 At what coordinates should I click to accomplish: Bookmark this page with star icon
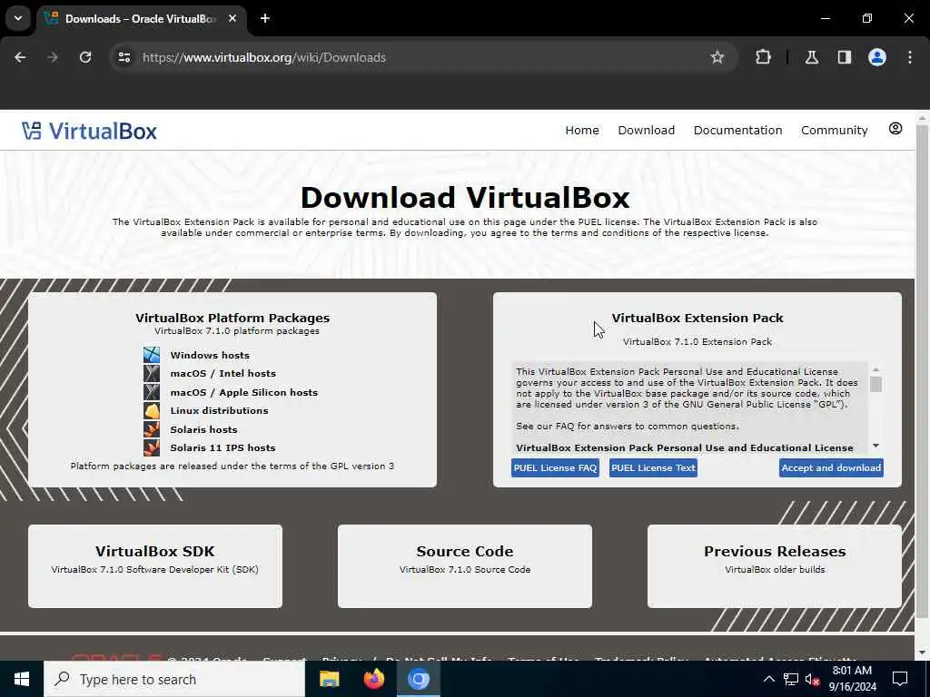tap(717, 57)
